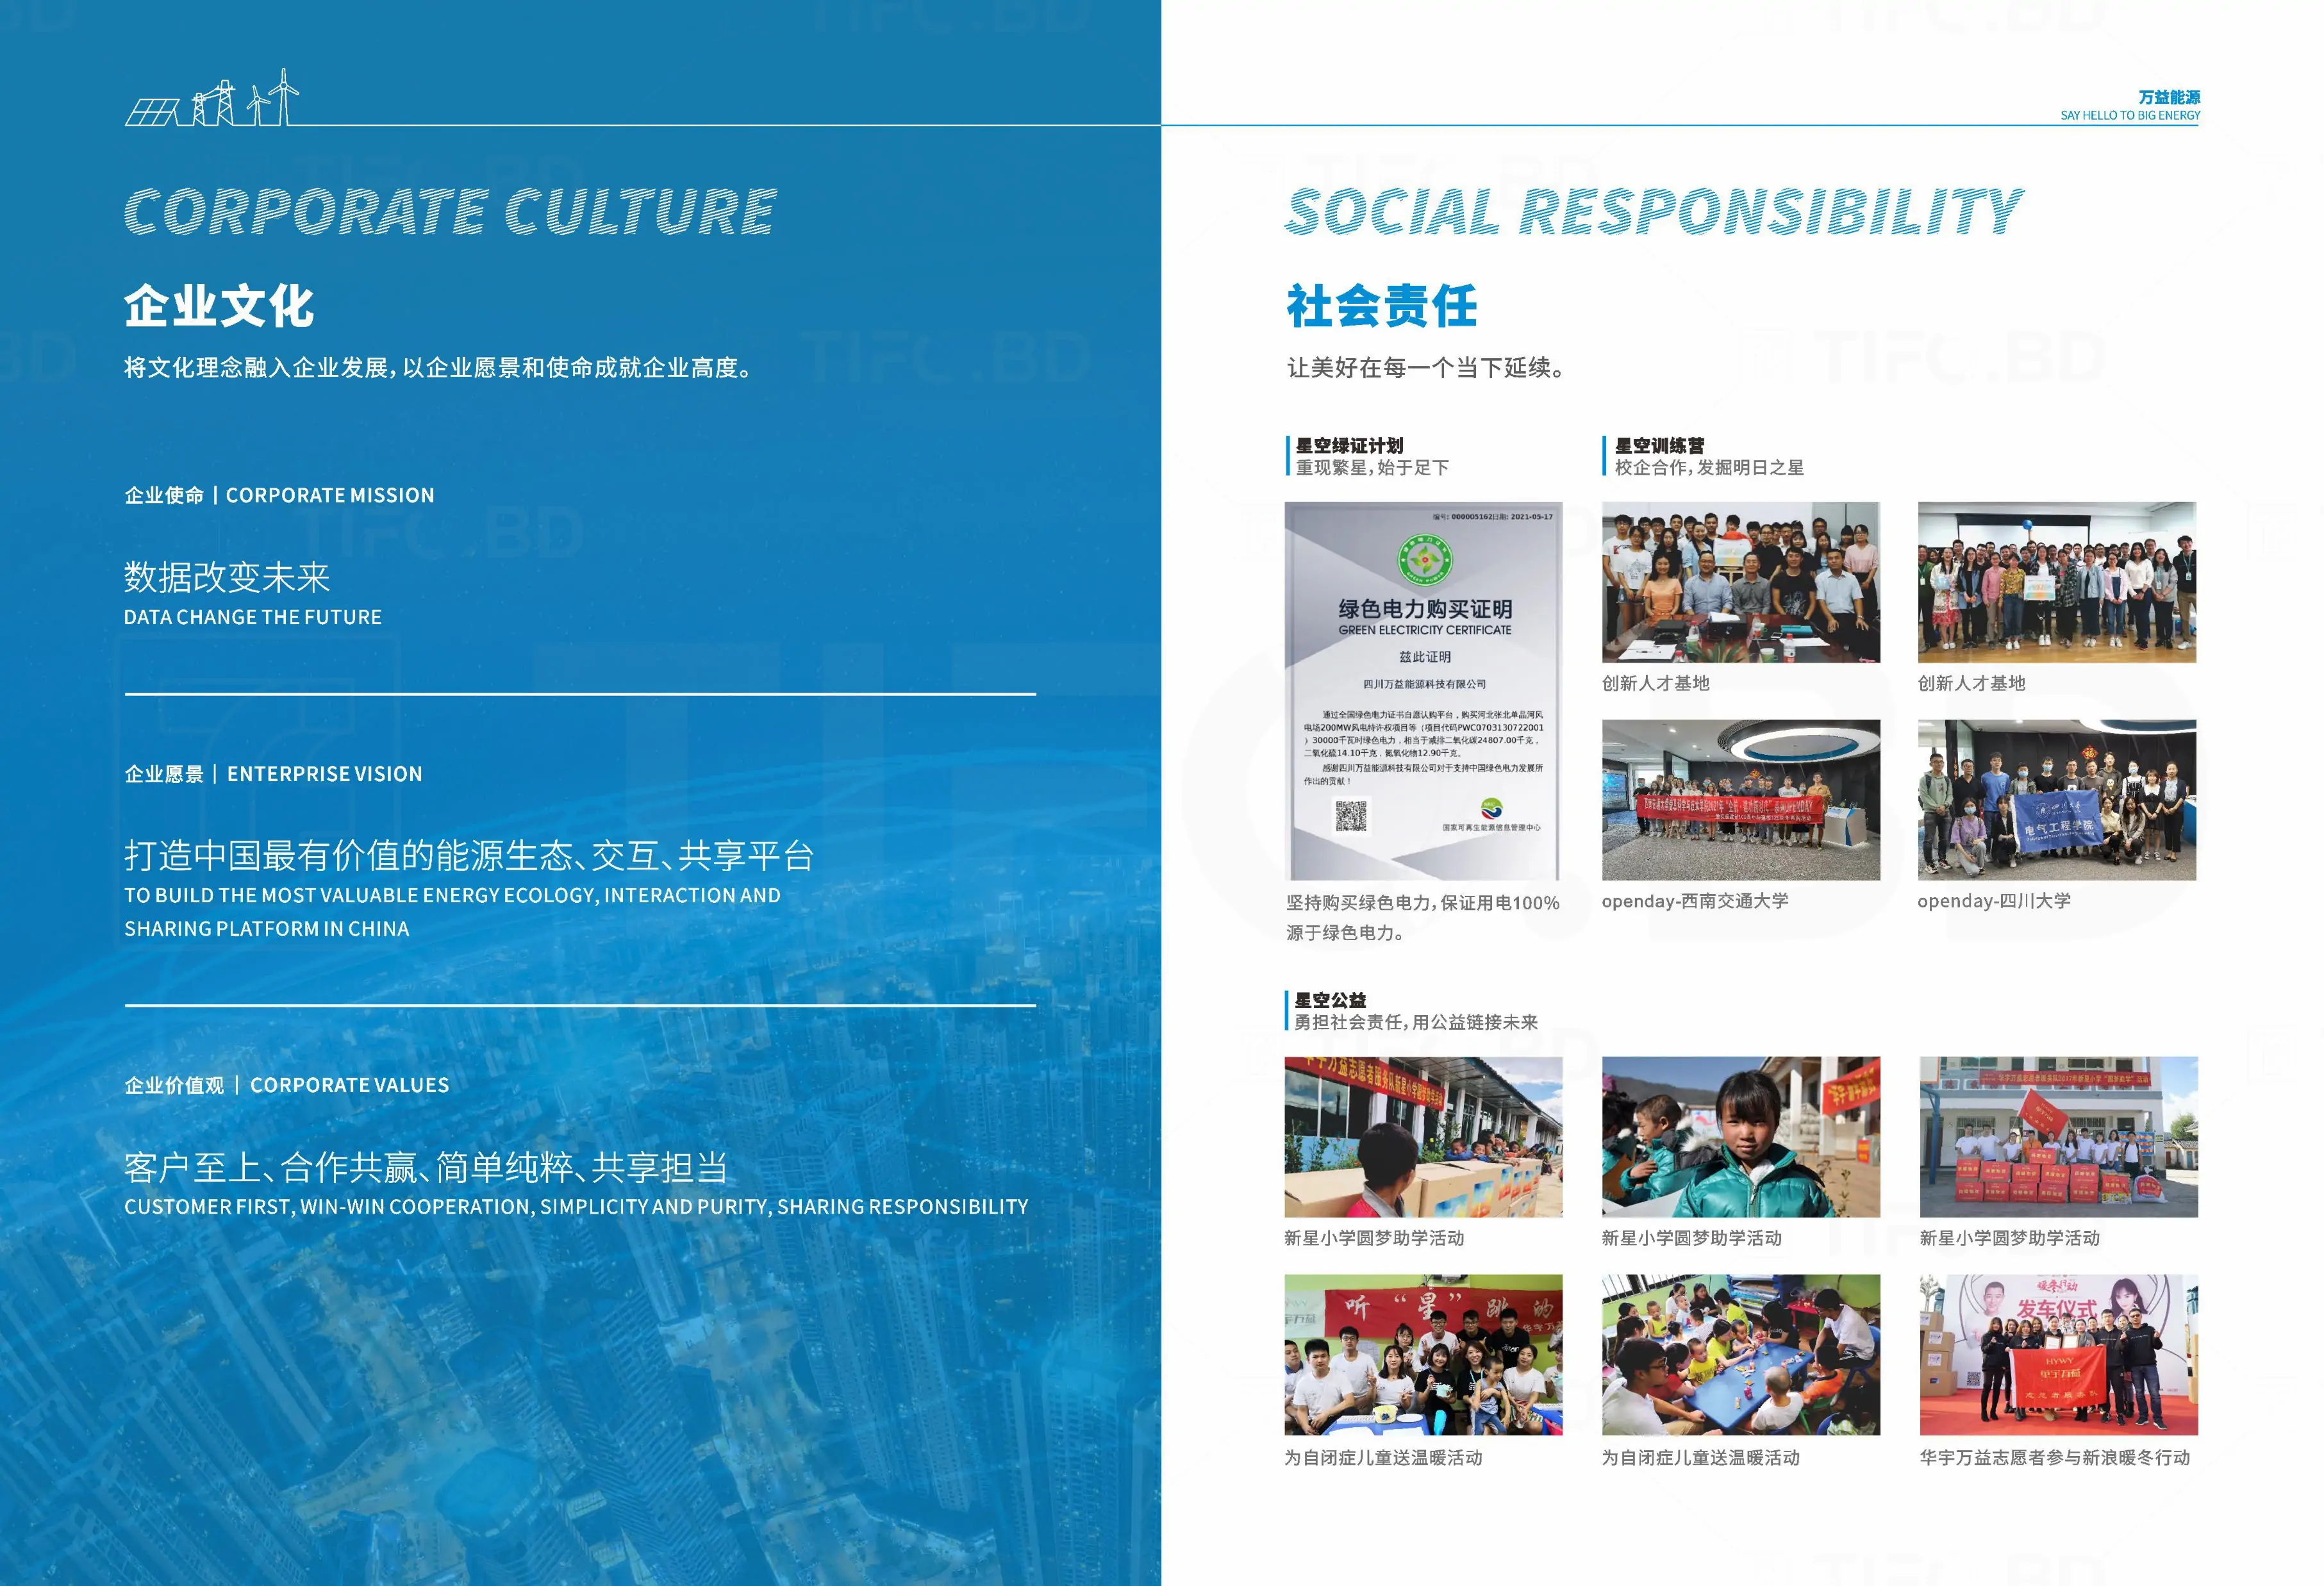Click the QR code on the certificate
The height and width of the screenshot is (1586, 2324).
1351,816
